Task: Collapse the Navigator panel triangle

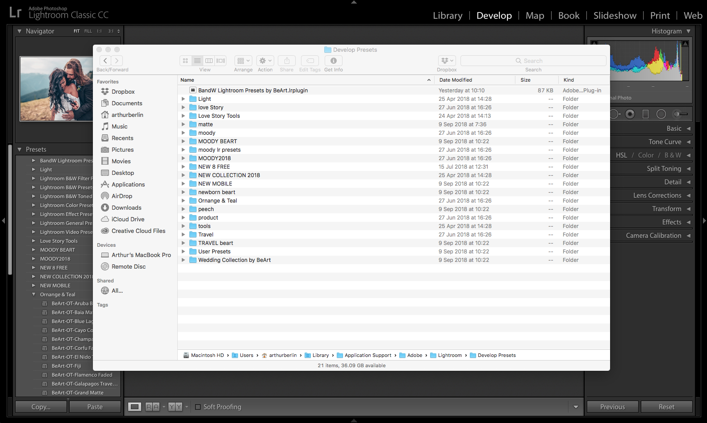Action: (x=19, y=31)
